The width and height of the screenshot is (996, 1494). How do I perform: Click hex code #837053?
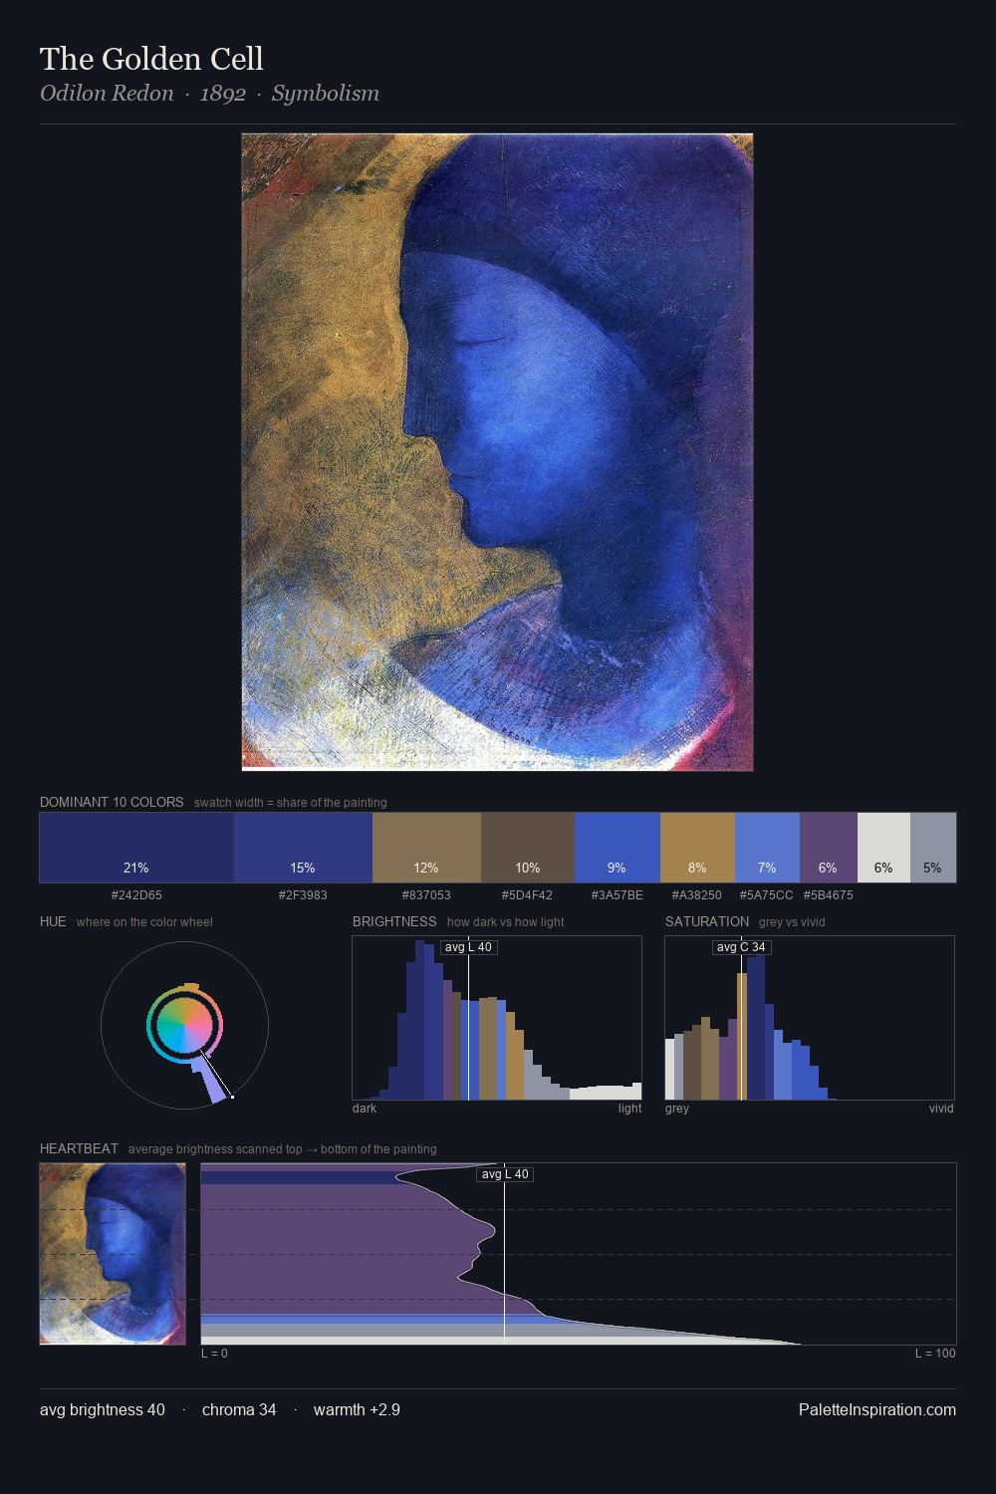(x=426, y=895)
